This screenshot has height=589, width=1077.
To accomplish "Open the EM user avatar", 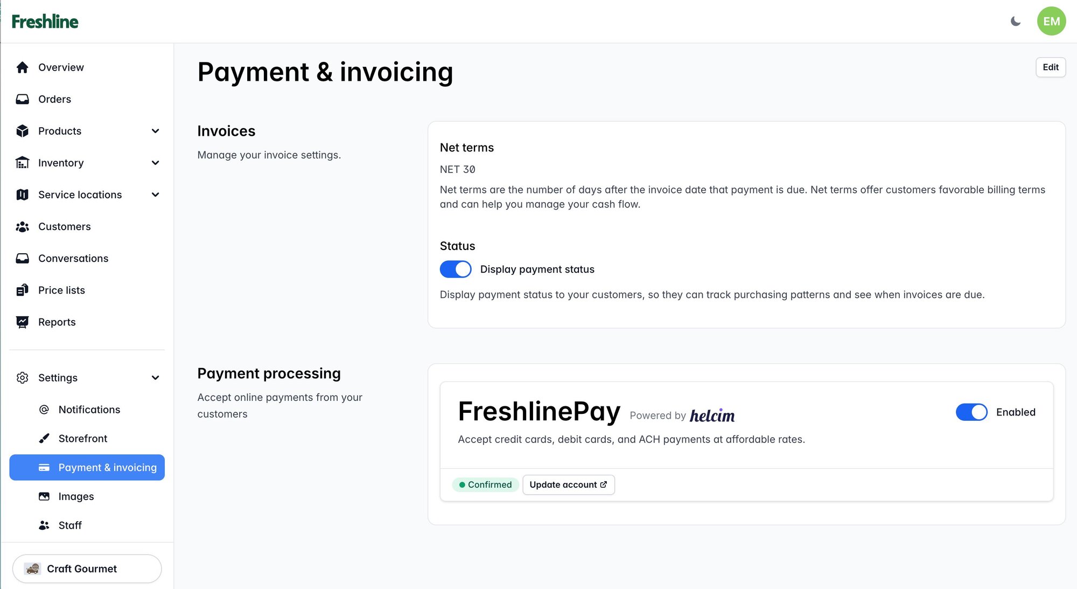I will point(1051,22).
